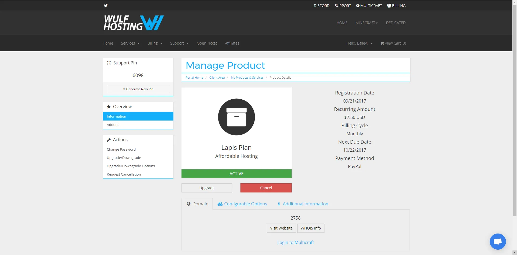
Task: Click the Twitter bird icon
Action: pos(106,6)
